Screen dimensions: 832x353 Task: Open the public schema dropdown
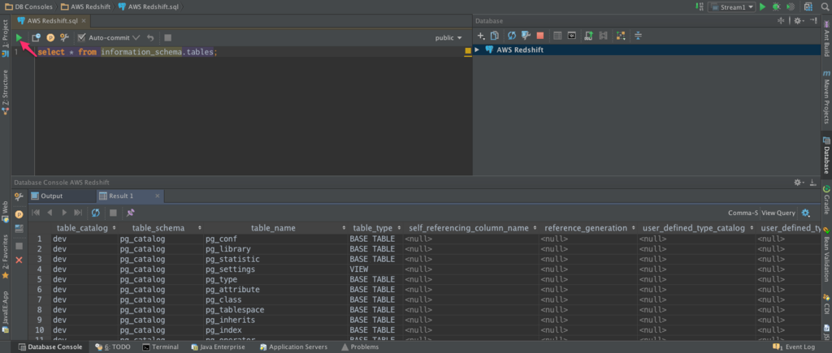pos(448,37)
